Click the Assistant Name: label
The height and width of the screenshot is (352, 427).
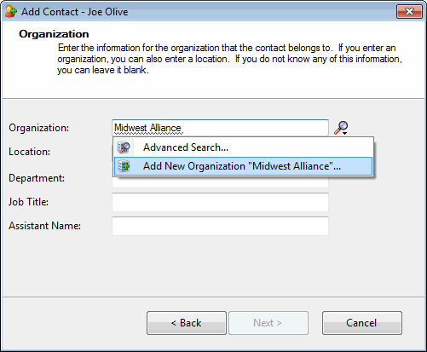pos(44,226)
